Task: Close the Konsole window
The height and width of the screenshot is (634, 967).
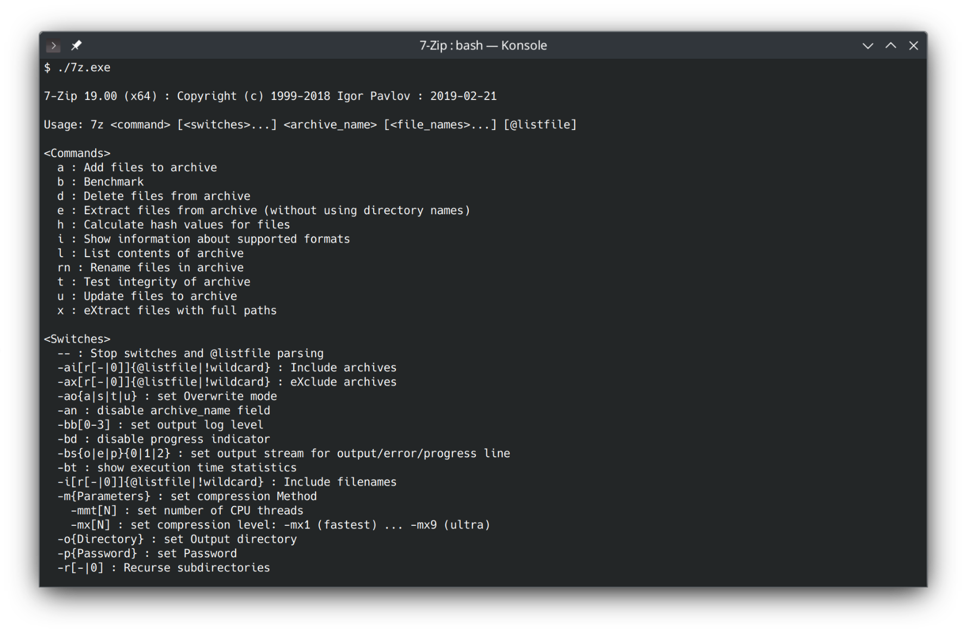Action: [x=913, y=46]
